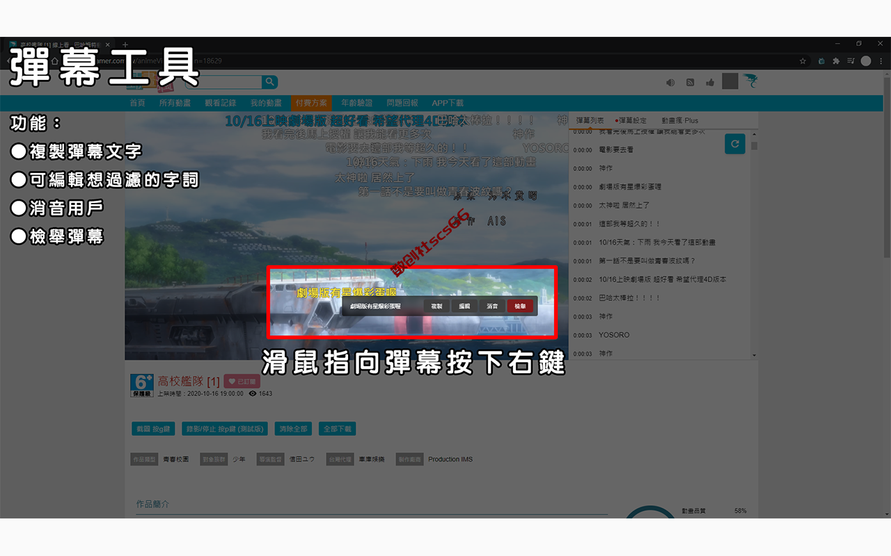Click the danmaku list scrollbar up arrow
Screen dimensions: 891x556
coord(754,133)
